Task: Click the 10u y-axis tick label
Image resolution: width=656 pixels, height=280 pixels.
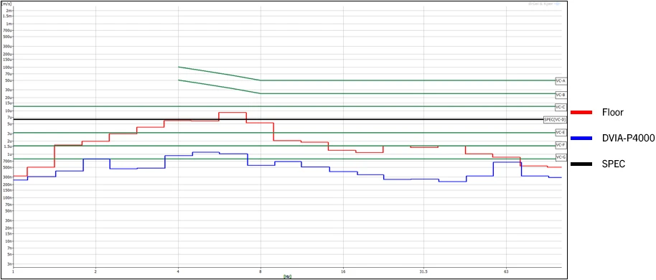Action: pyautogui.click(x=8, y=111)
